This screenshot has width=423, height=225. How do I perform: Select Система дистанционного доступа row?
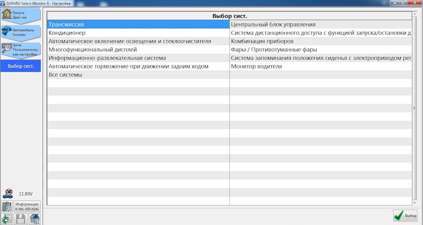pos(321,33)
